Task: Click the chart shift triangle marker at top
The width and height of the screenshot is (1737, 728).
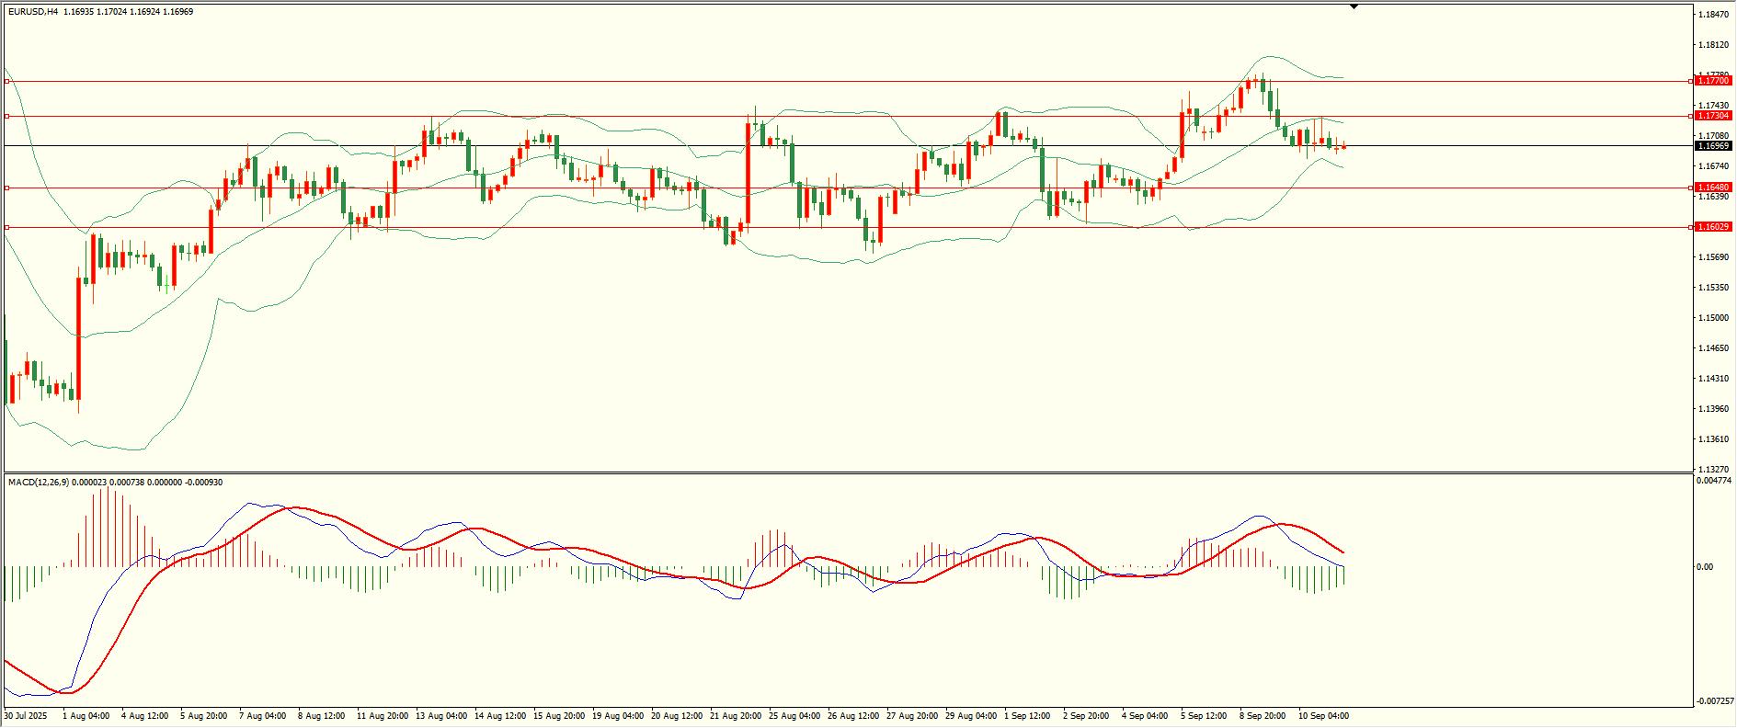Action: (1354, 6)
